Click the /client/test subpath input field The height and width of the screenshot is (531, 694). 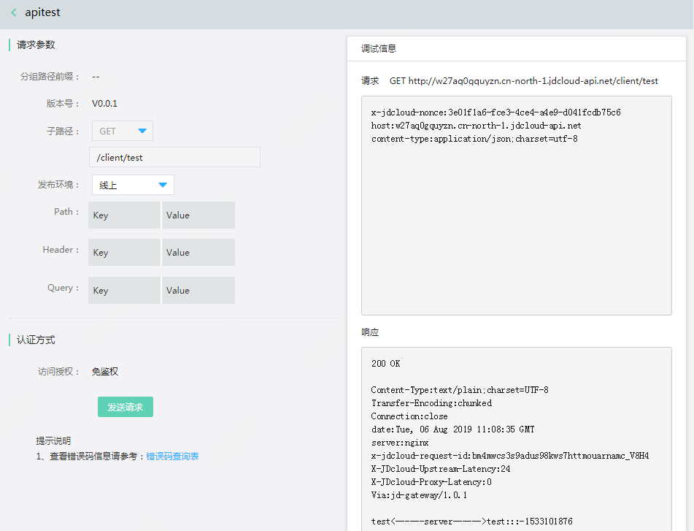(174, 157)
